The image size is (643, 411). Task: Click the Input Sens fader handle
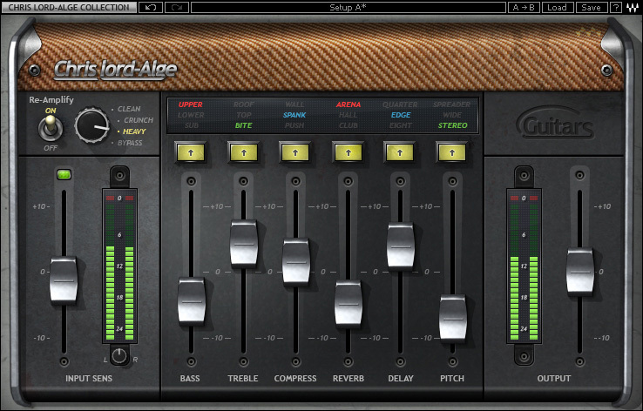tap(64, 279)
